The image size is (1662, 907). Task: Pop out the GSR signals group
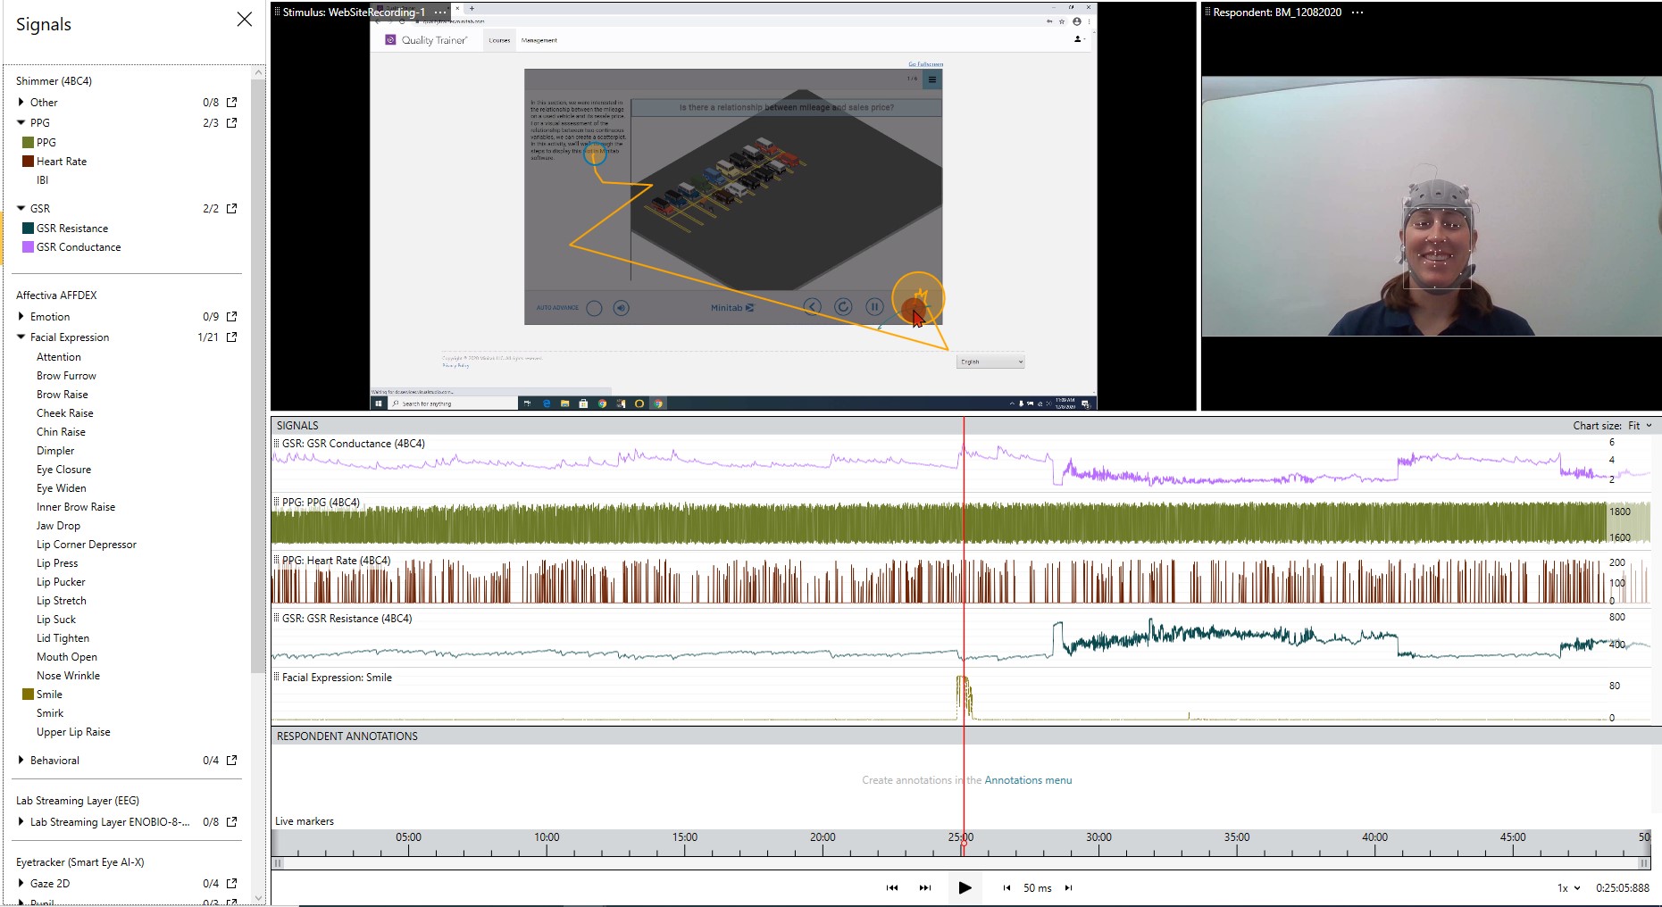(232, 208)
